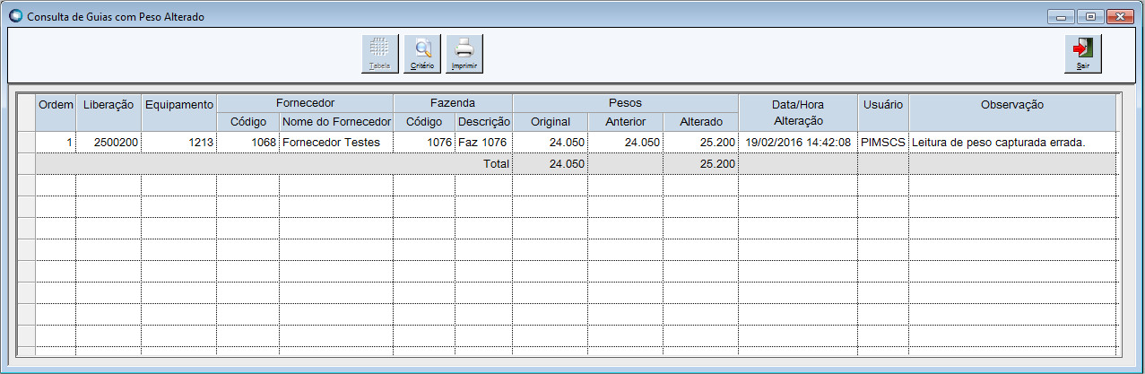Select the Liberação column header
1145x374 pixels.
point(108,112)
